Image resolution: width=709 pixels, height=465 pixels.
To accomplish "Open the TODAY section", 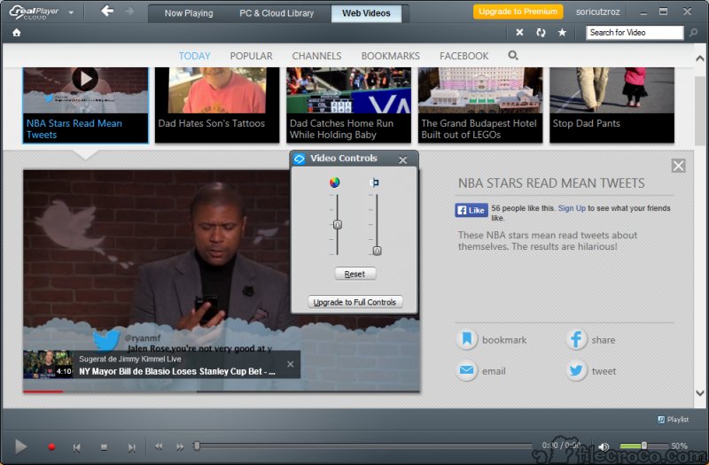I will tap(194, 56).
